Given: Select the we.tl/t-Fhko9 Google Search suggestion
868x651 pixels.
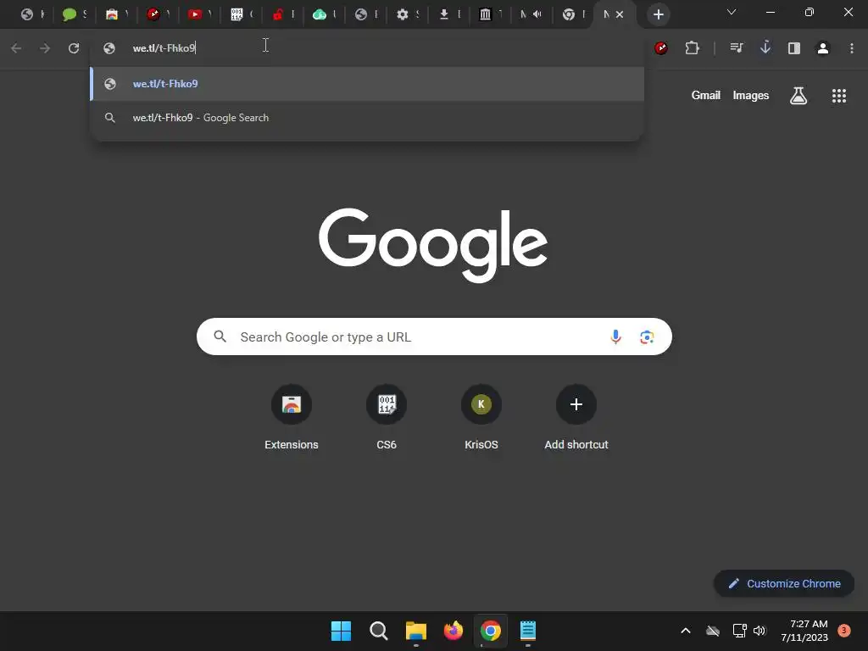Looking at the screenshot, I should click(x=367, y=117).
